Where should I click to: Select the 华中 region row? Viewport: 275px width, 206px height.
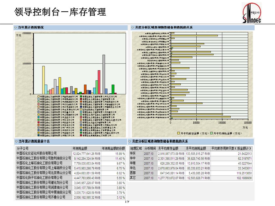[191, 159]
